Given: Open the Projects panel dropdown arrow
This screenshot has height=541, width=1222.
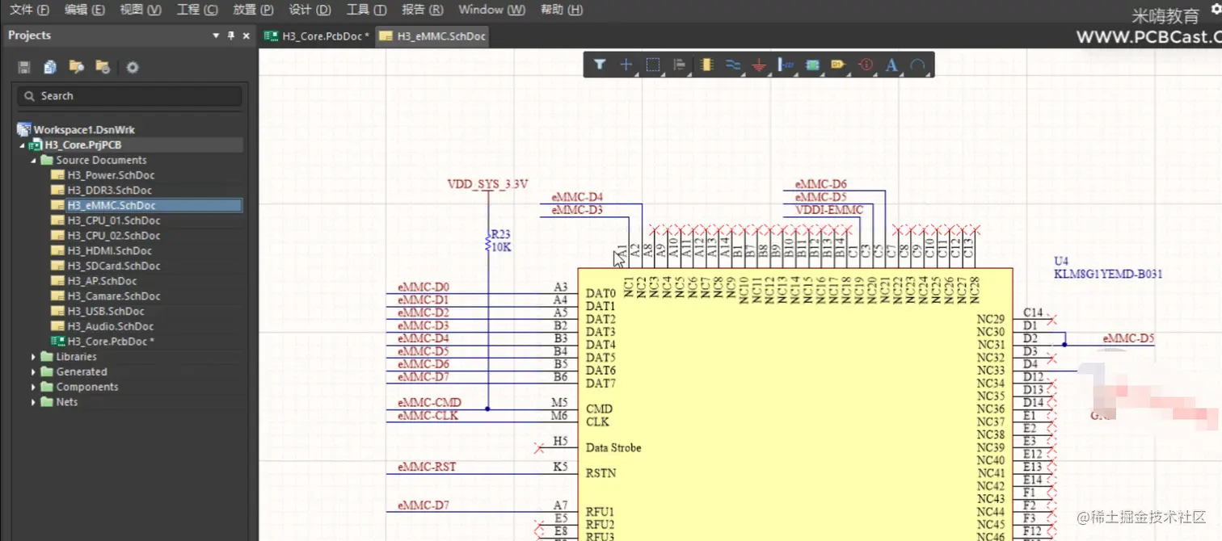Looking at the screenshot, I should pyautogui.click(x=216, y=36).
